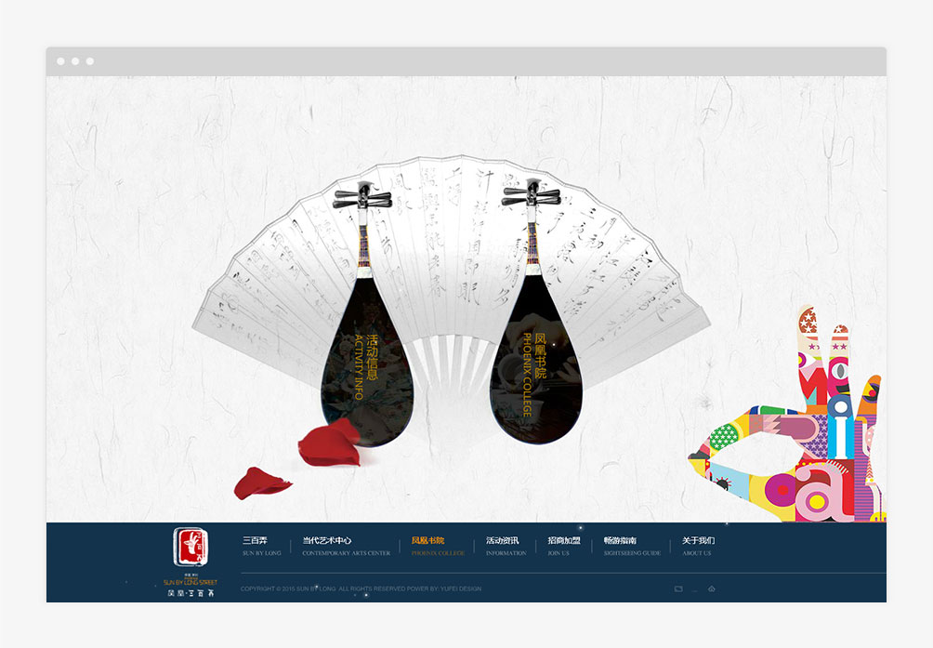
Task: Click the Sun By Long Street logo
Action: pyautogui.click(x=190, y=561)
